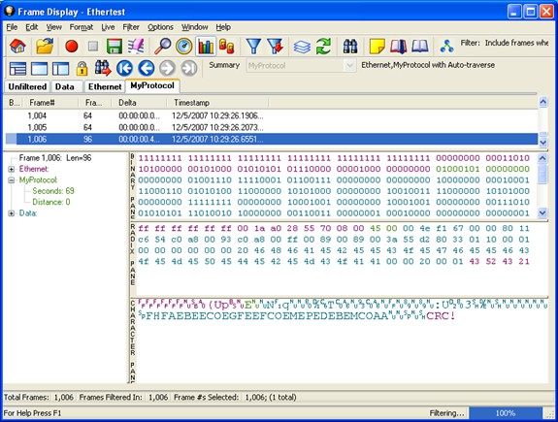Viewport: 558px width, 422px height.
Task: Open the display filter funnel icon
Action: tap(253, 47)
